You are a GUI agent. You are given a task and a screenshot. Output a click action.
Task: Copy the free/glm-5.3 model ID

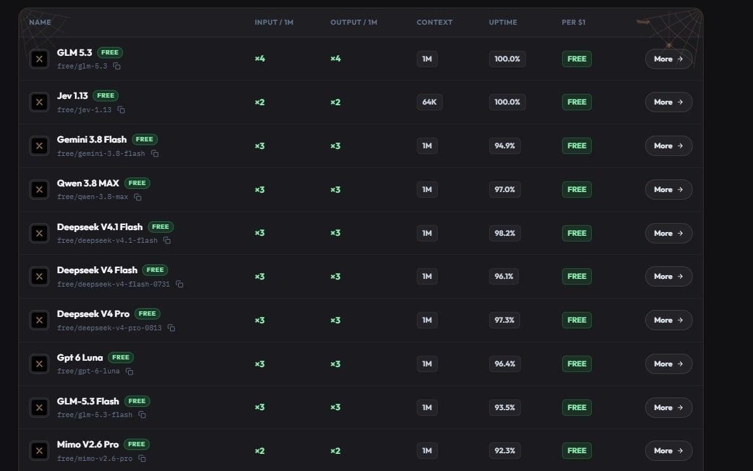[117, 67]
